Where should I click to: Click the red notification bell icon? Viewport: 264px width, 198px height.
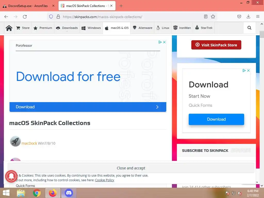(x=11, y=176)
